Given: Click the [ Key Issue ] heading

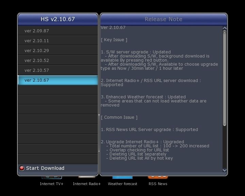Looking at the screenshot, I should pos(114,40).
